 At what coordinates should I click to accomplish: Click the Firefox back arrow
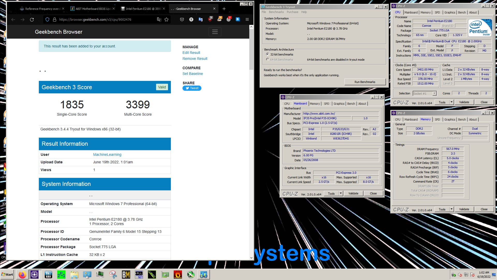click(x=13, y=19)
